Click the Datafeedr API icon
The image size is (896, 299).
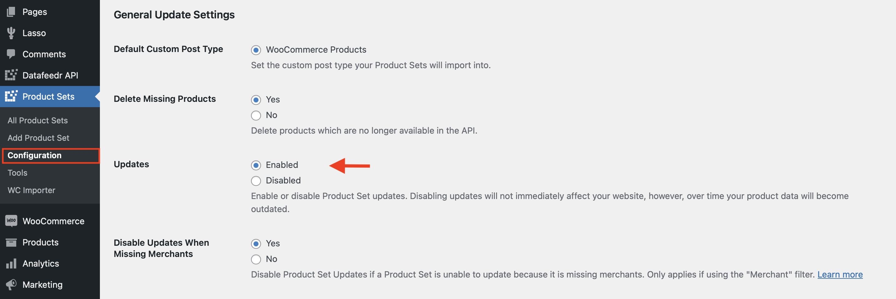coord(11,75)
